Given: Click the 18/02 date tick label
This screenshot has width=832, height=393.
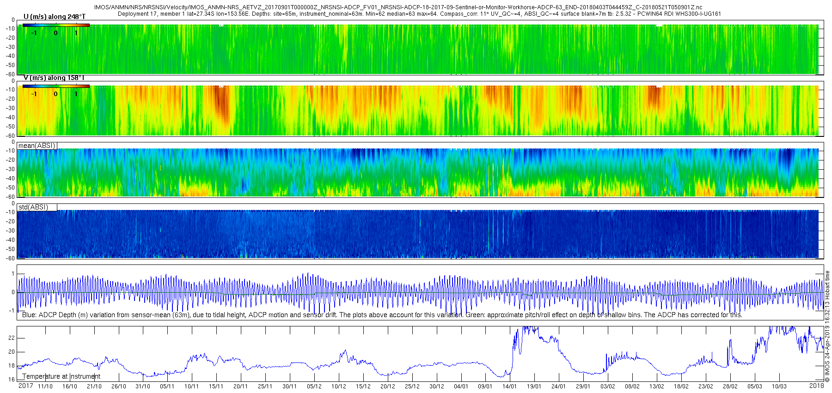Looking at the screenshot, I should [x=681, y=387].
